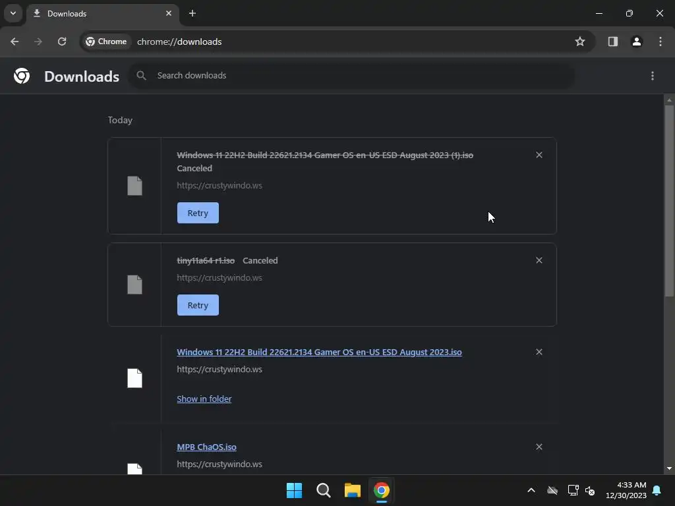The image size is (675, 506).
Task: Focus the Search downloads field
Action: 352,76
